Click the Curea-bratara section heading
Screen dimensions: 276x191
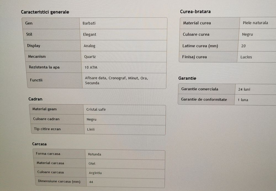click(x=195, y=12)
